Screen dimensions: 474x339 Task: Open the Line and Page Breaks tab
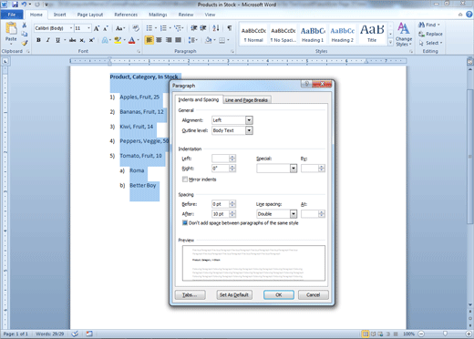pyautogui.click(x=246, y=100)
